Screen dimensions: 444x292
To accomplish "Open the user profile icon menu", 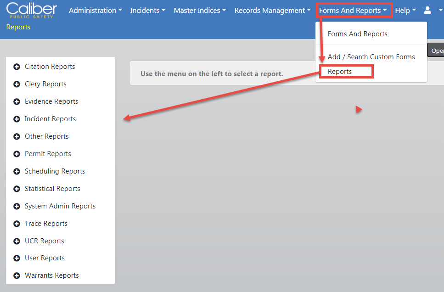I will click(x=430, y=10).
